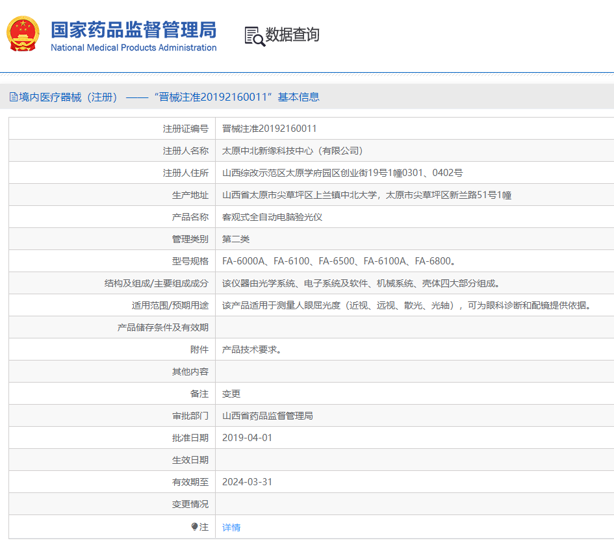Click the model list FA-6000A、FA-6100 value
The height and width of the screenshot is (545, 614).
[339, 261]
